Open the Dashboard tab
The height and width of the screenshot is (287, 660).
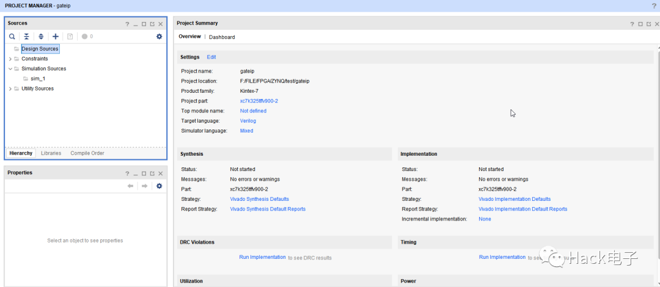(222, 37)
